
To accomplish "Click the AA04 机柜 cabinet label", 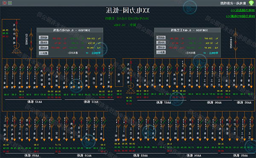I will click(x=194, y=155).
